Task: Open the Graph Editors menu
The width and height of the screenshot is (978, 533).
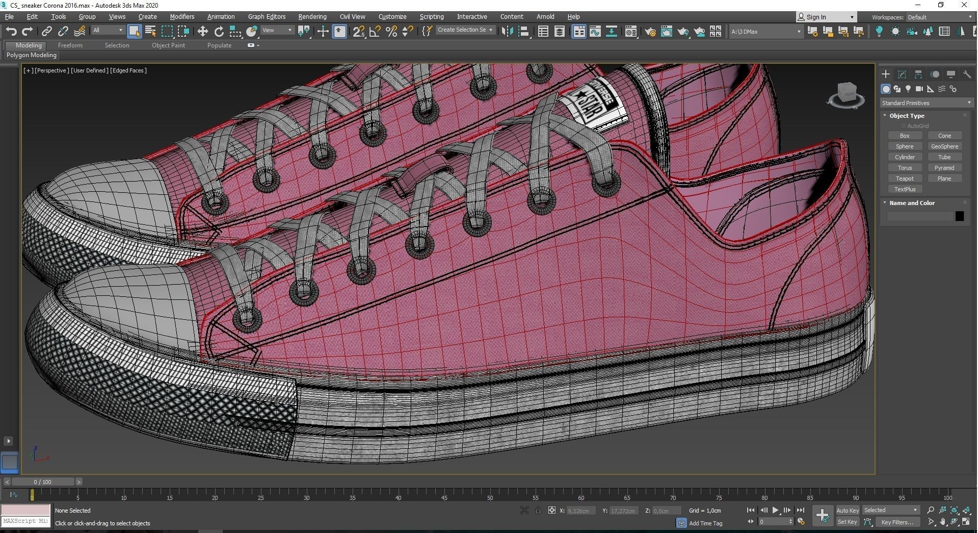Action: point(267,17)
